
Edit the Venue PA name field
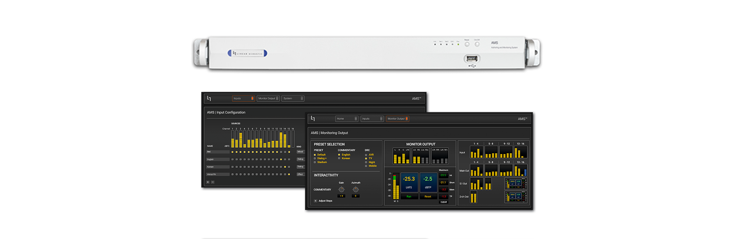click(x=218, y=174)
